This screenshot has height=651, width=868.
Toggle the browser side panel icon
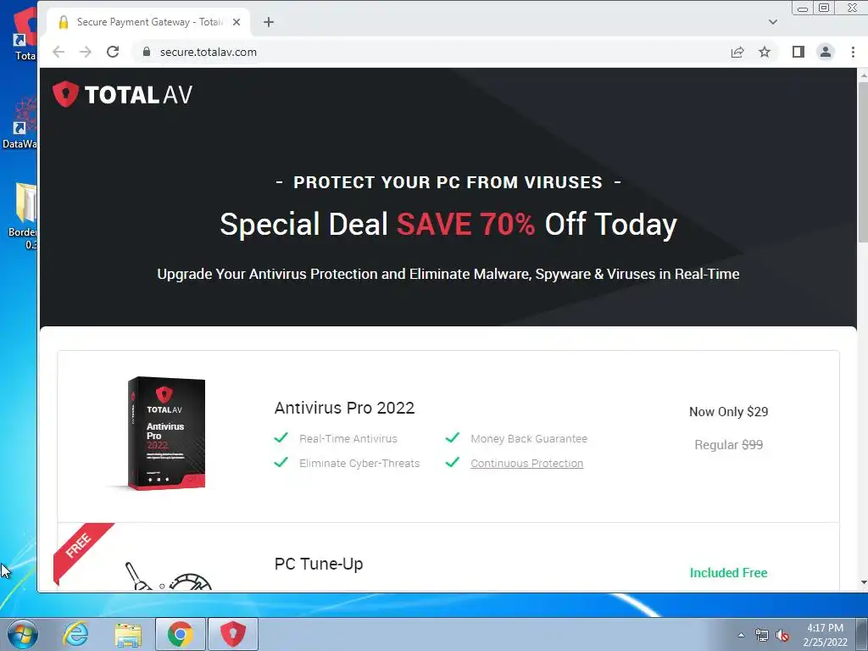pos(798,52)
